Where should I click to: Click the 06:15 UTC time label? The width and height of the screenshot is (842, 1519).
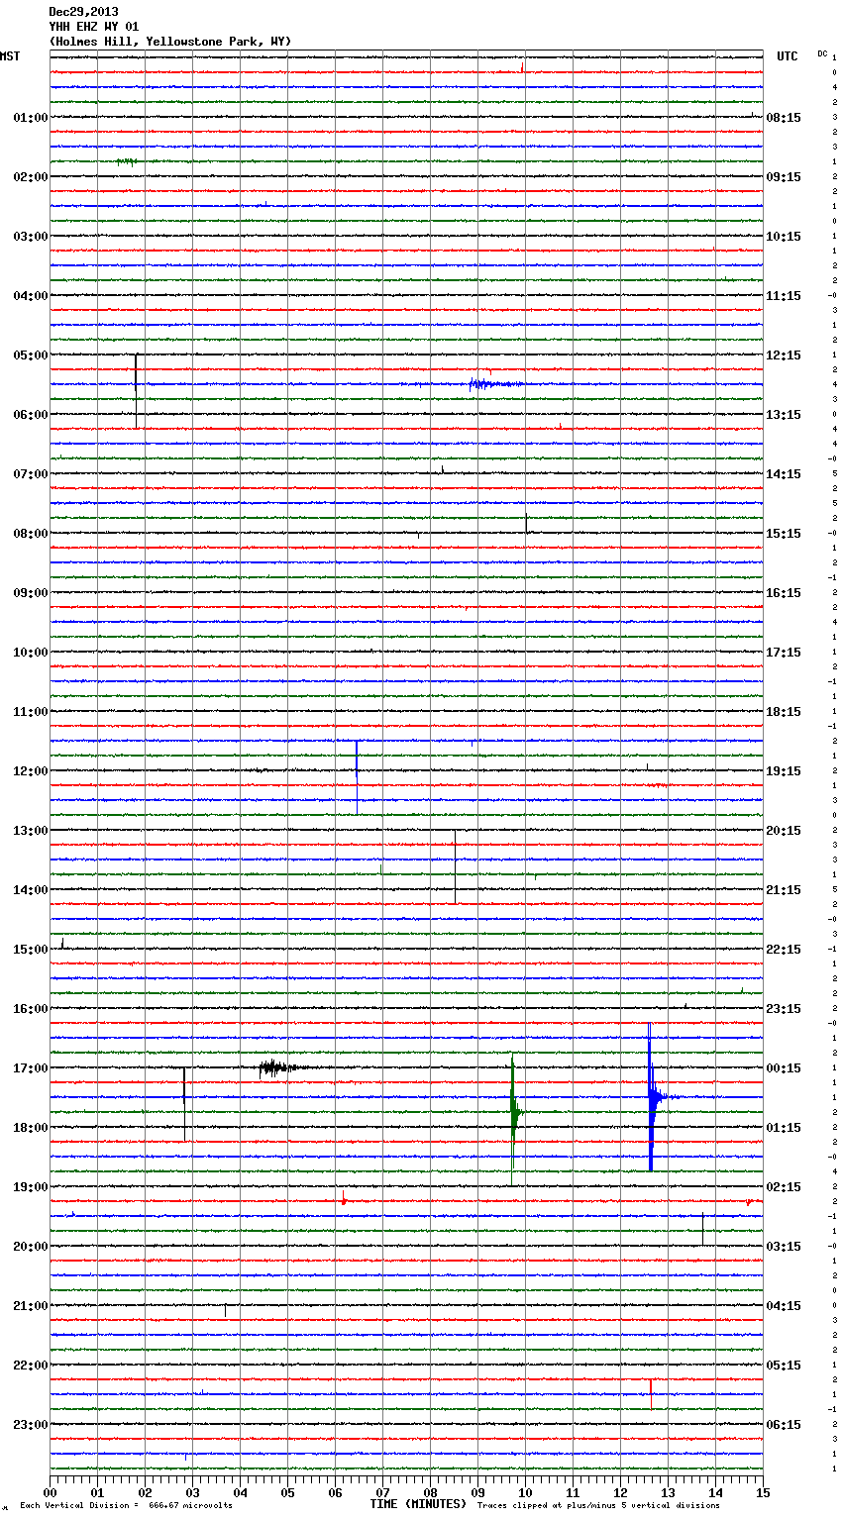[x=784, y=1425]
